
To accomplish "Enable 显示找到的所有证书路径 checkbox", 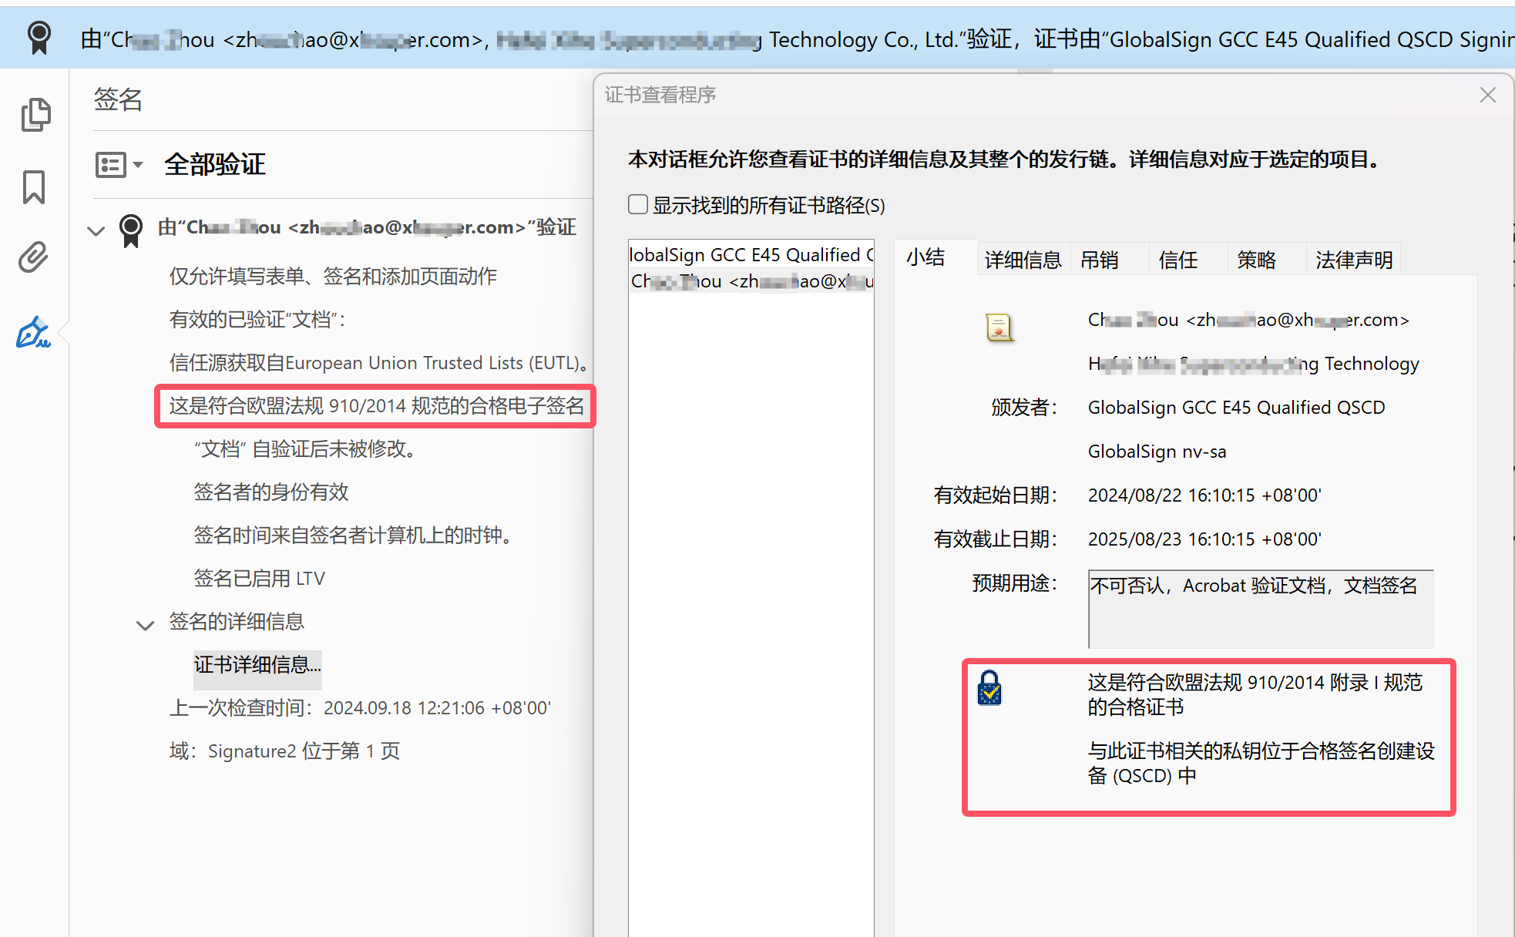I will click(638, 204).
